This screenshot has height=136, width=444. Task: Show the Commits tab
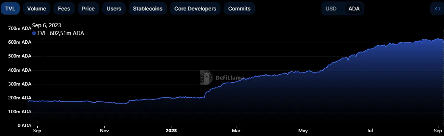239,9
